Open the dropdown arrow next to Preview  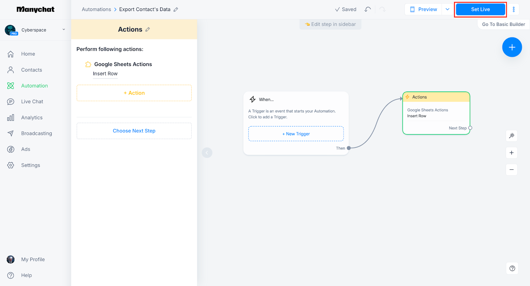pos(448,9)
